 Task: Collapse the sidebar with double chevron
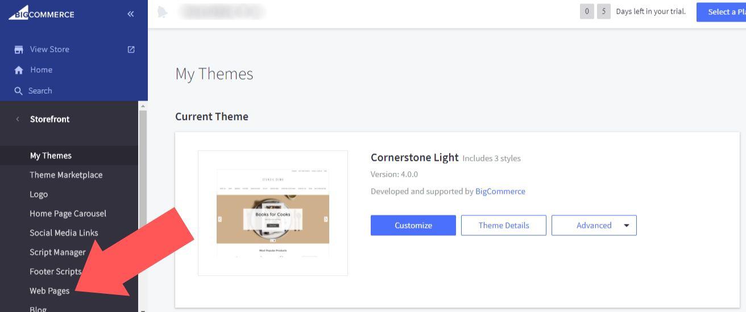pos(130,14)
